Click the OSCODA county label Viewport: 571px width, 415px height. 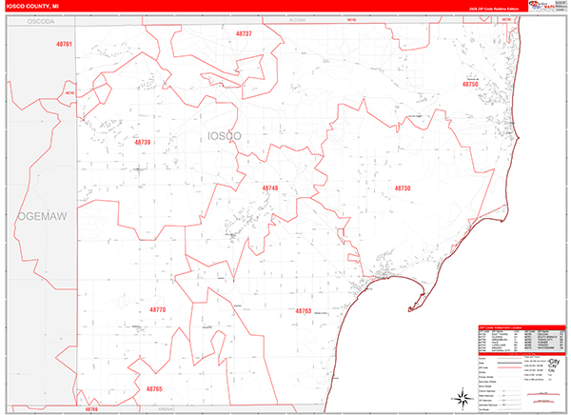tap(41, 22)
